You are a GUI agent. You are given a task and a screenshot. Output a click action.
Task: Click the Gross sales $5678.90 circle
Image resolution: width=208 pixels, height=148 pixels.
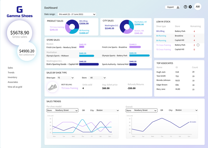[20, 33]
